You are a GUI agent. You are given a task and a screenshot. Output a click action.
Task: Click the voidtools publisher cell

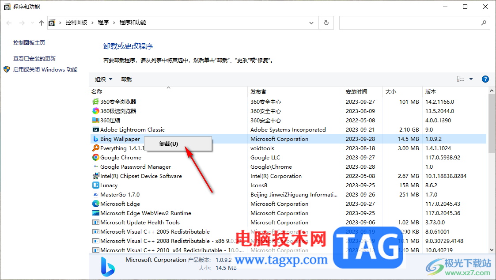click(262, 148)
